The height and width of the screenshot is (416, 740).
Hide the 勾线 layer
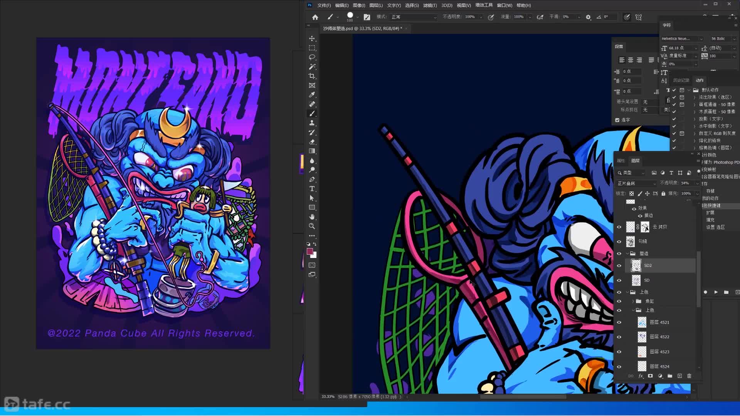pos(619,242)
